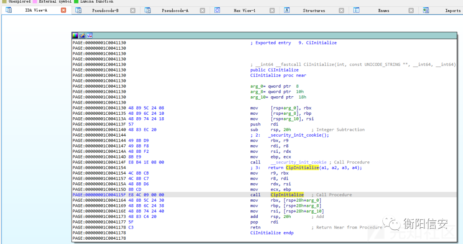
Task: Click the Lumina function legend color swatch
Action: click(x=76, y=1)
